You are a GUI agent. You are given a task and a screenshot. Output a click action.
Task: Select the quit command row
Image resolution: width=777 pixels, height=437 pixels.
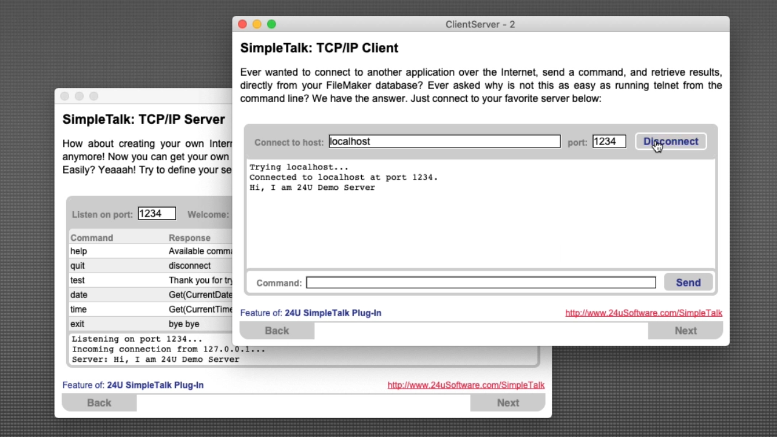tap(121, 265)
